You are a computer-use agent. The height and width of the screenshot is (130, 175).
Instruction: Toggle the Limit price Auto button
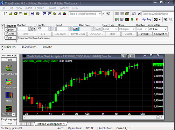click(76, 29)
